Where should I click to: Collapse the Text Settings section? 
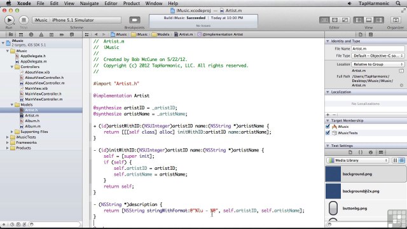coord(328,146)
